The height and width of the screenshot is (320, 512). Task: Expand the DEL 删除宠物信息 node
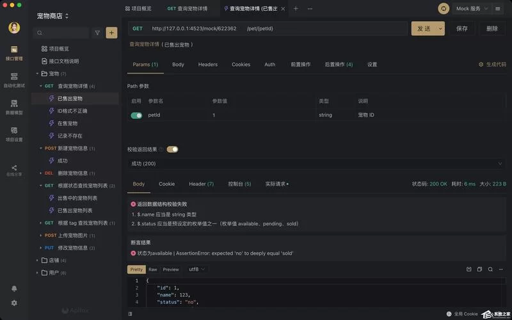[x=41, y=173]
